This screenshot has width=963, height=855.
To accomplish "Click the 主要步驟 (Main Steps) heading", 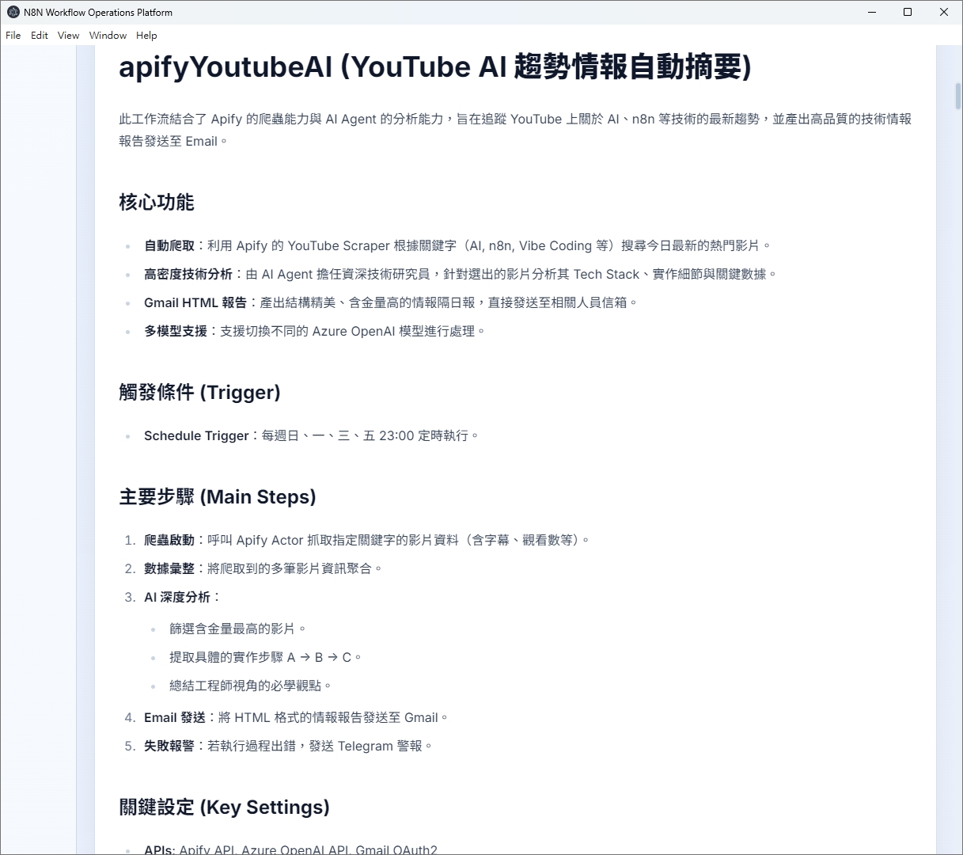I will (218, 496).
